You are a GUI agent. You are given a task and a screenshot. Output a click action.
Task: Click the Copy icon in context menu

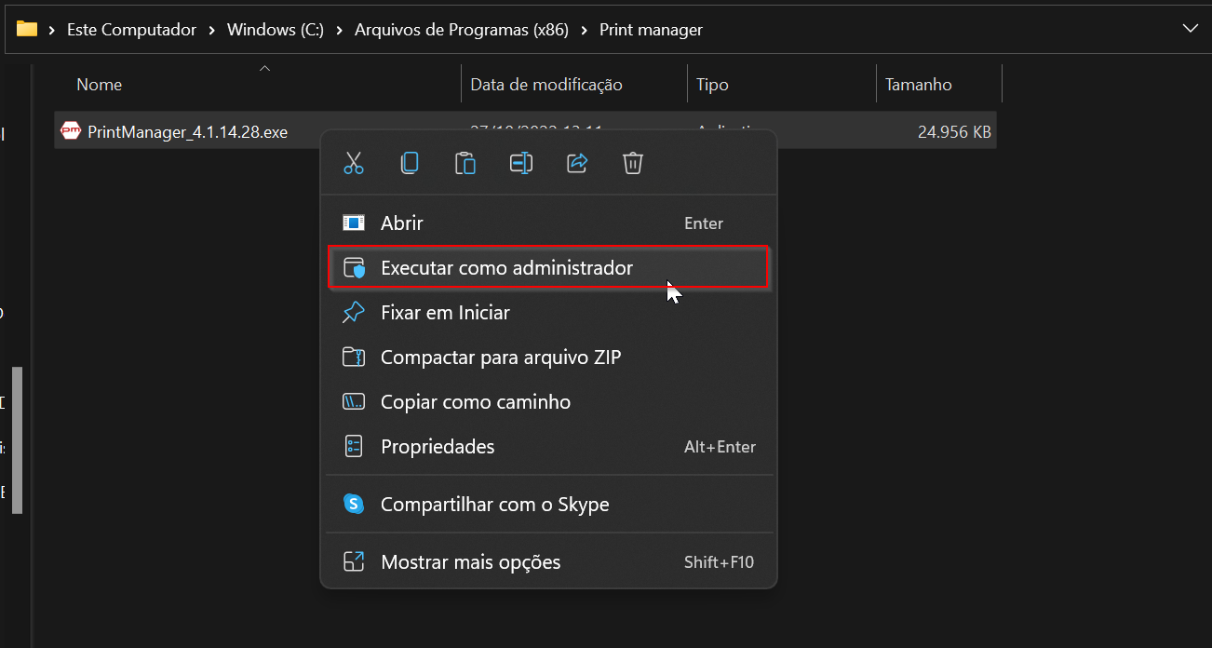click(x=410, y=163)
